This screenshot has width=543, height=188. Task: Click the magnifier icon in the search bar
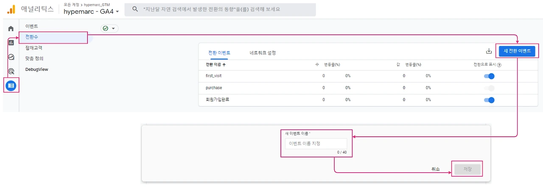coord(135,9)
